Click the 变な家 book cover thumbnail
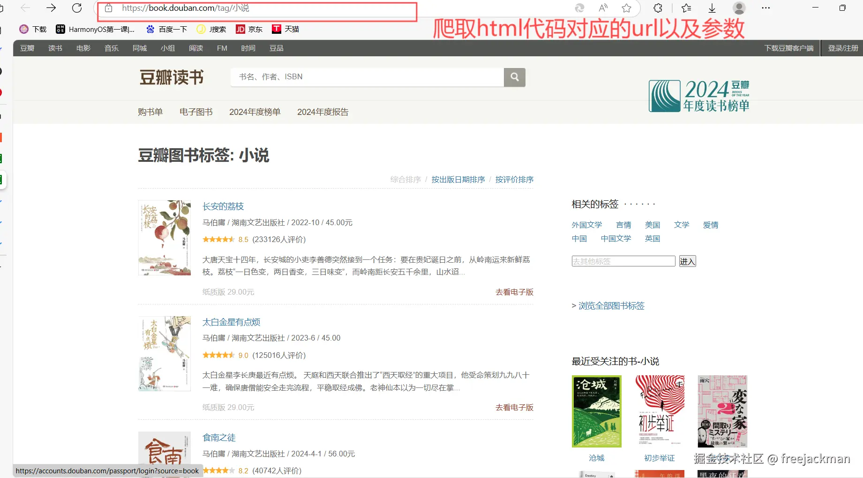The width and height of the screenshot is (863, 478). tap(722, 411)
